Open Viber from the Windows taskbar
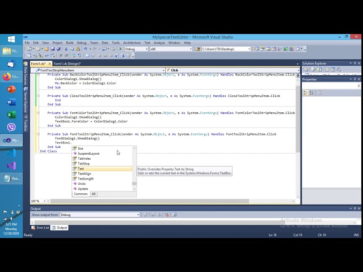This screenshot has width=363, height=272. coord(11,127)
